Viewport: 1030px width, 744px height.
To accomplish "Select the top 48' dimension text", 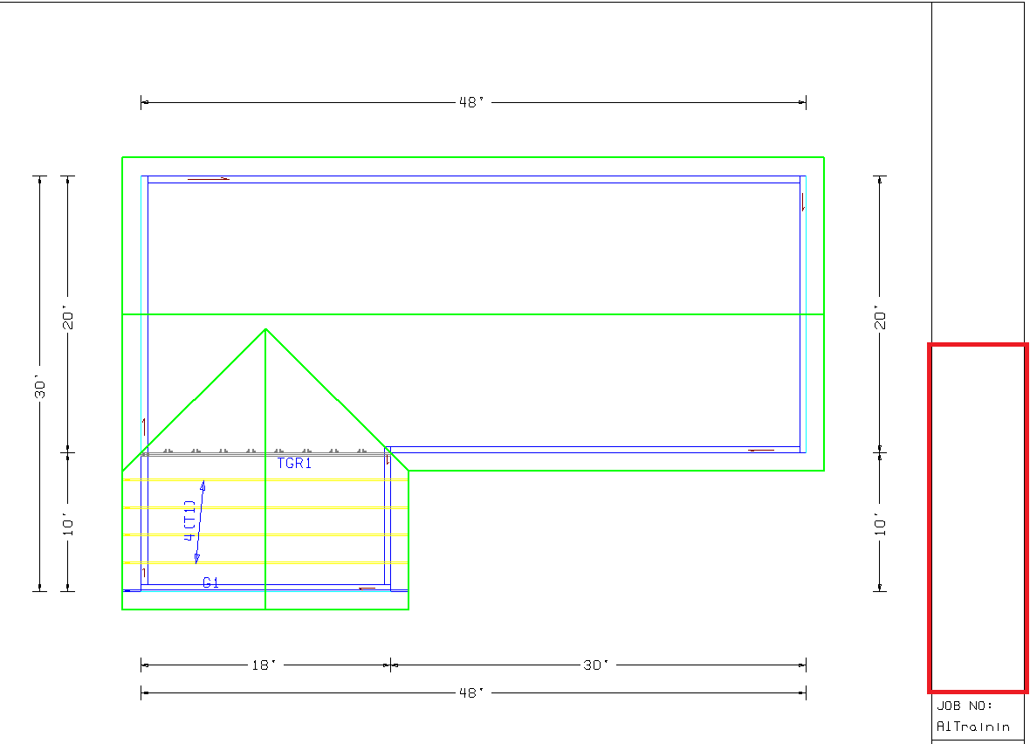I will pyautogui.click(x=471, y=102).
